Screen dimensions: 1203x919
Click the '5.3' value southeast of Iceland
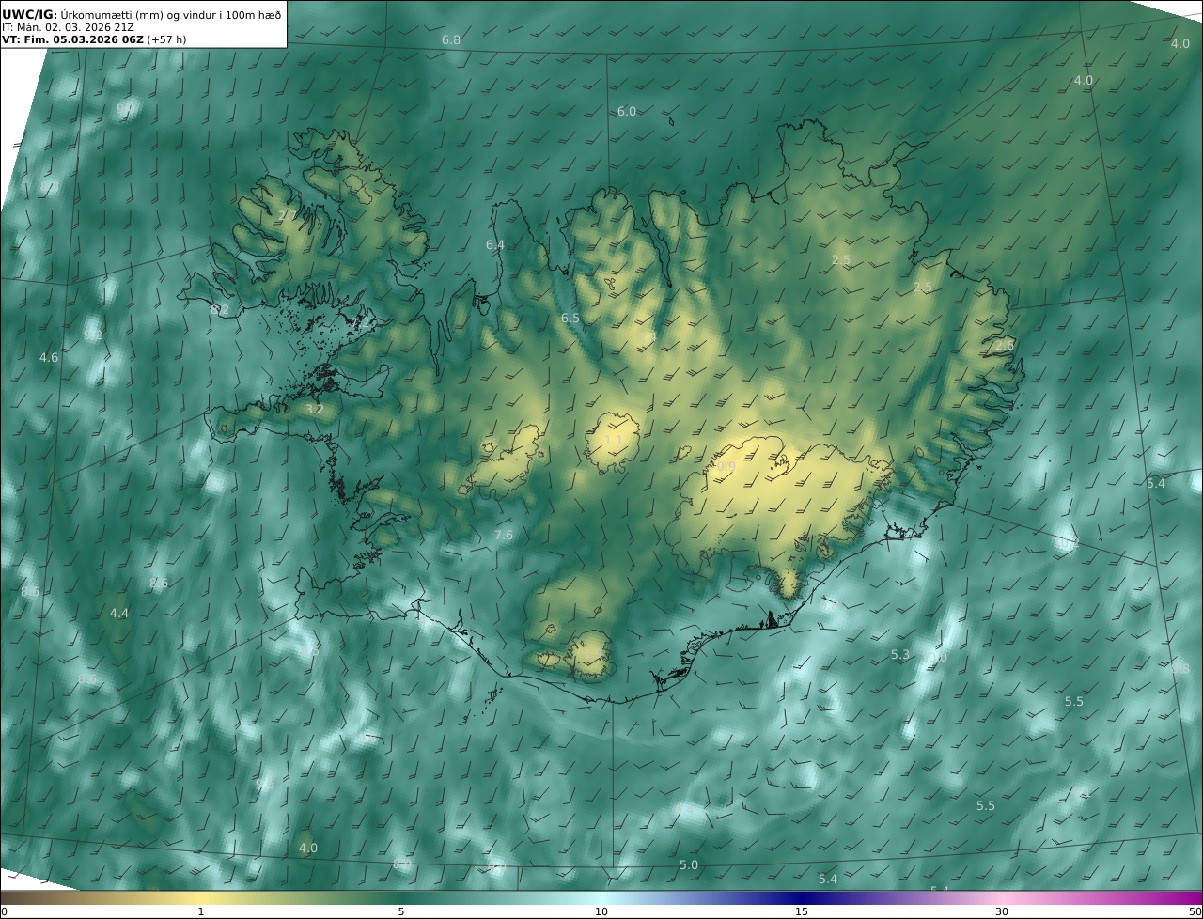coord(900,654)
